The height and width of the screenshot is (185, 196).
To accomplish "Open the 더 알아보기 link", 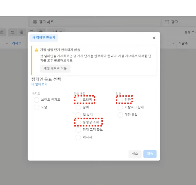I will click(x=39, y=84).
